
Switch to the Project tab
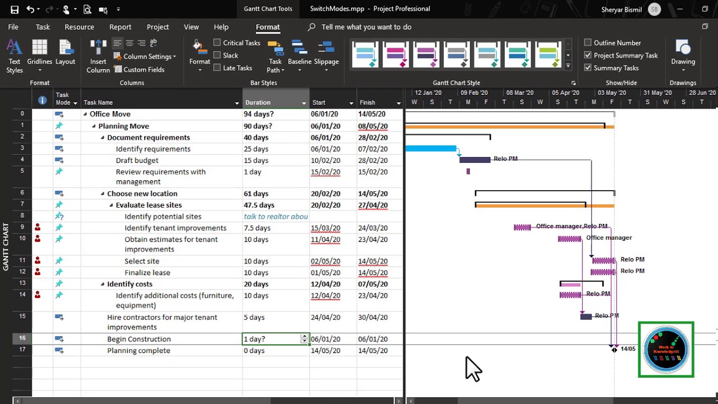pyautogui.click(x=158, y=27)
